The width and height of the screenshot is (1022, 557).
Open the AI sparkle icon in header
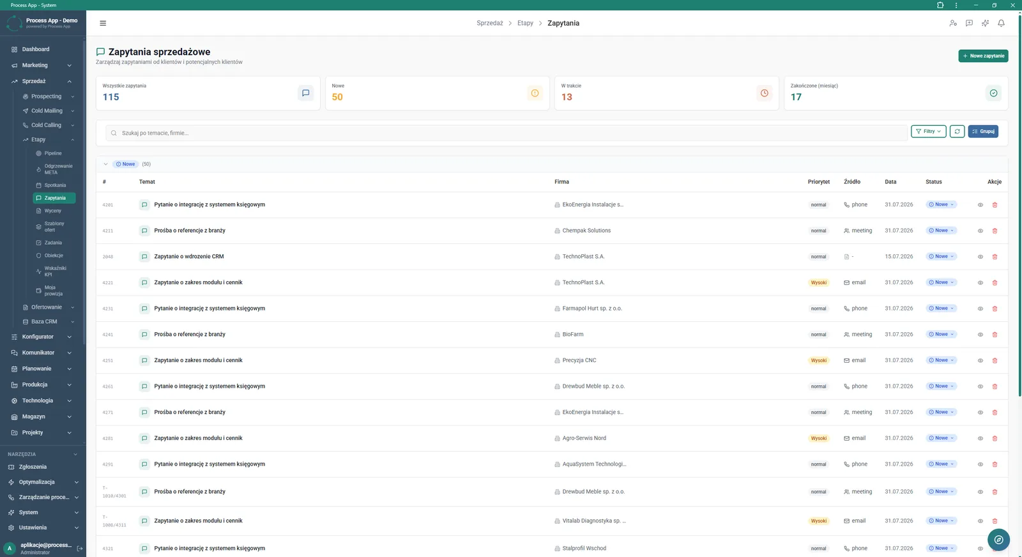pos(985,23)
